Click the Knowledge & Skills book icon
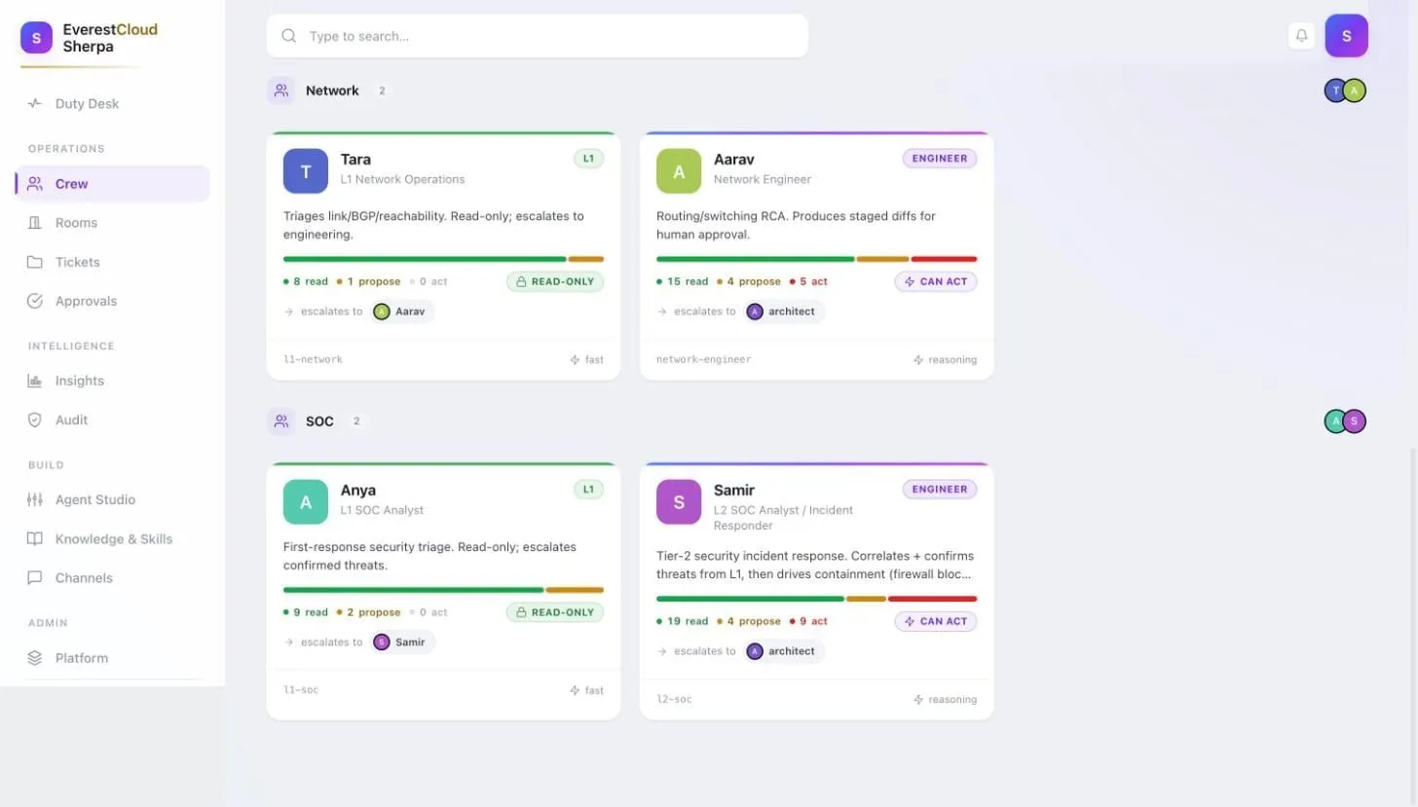This screenshot has width=1418, height=807. [x=35, y=538]
